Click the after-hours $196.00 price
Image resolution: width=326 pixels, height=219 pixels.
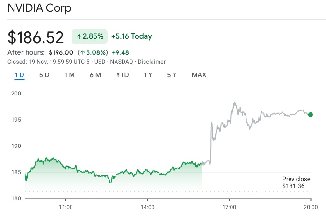pos(61,52)
